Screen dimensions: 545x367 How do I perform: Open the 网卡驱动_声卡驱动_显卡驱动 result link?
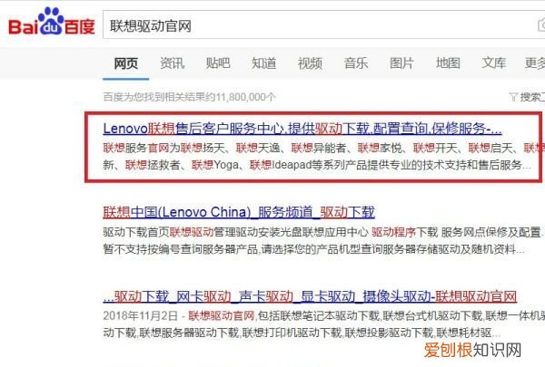pos(310,296)
